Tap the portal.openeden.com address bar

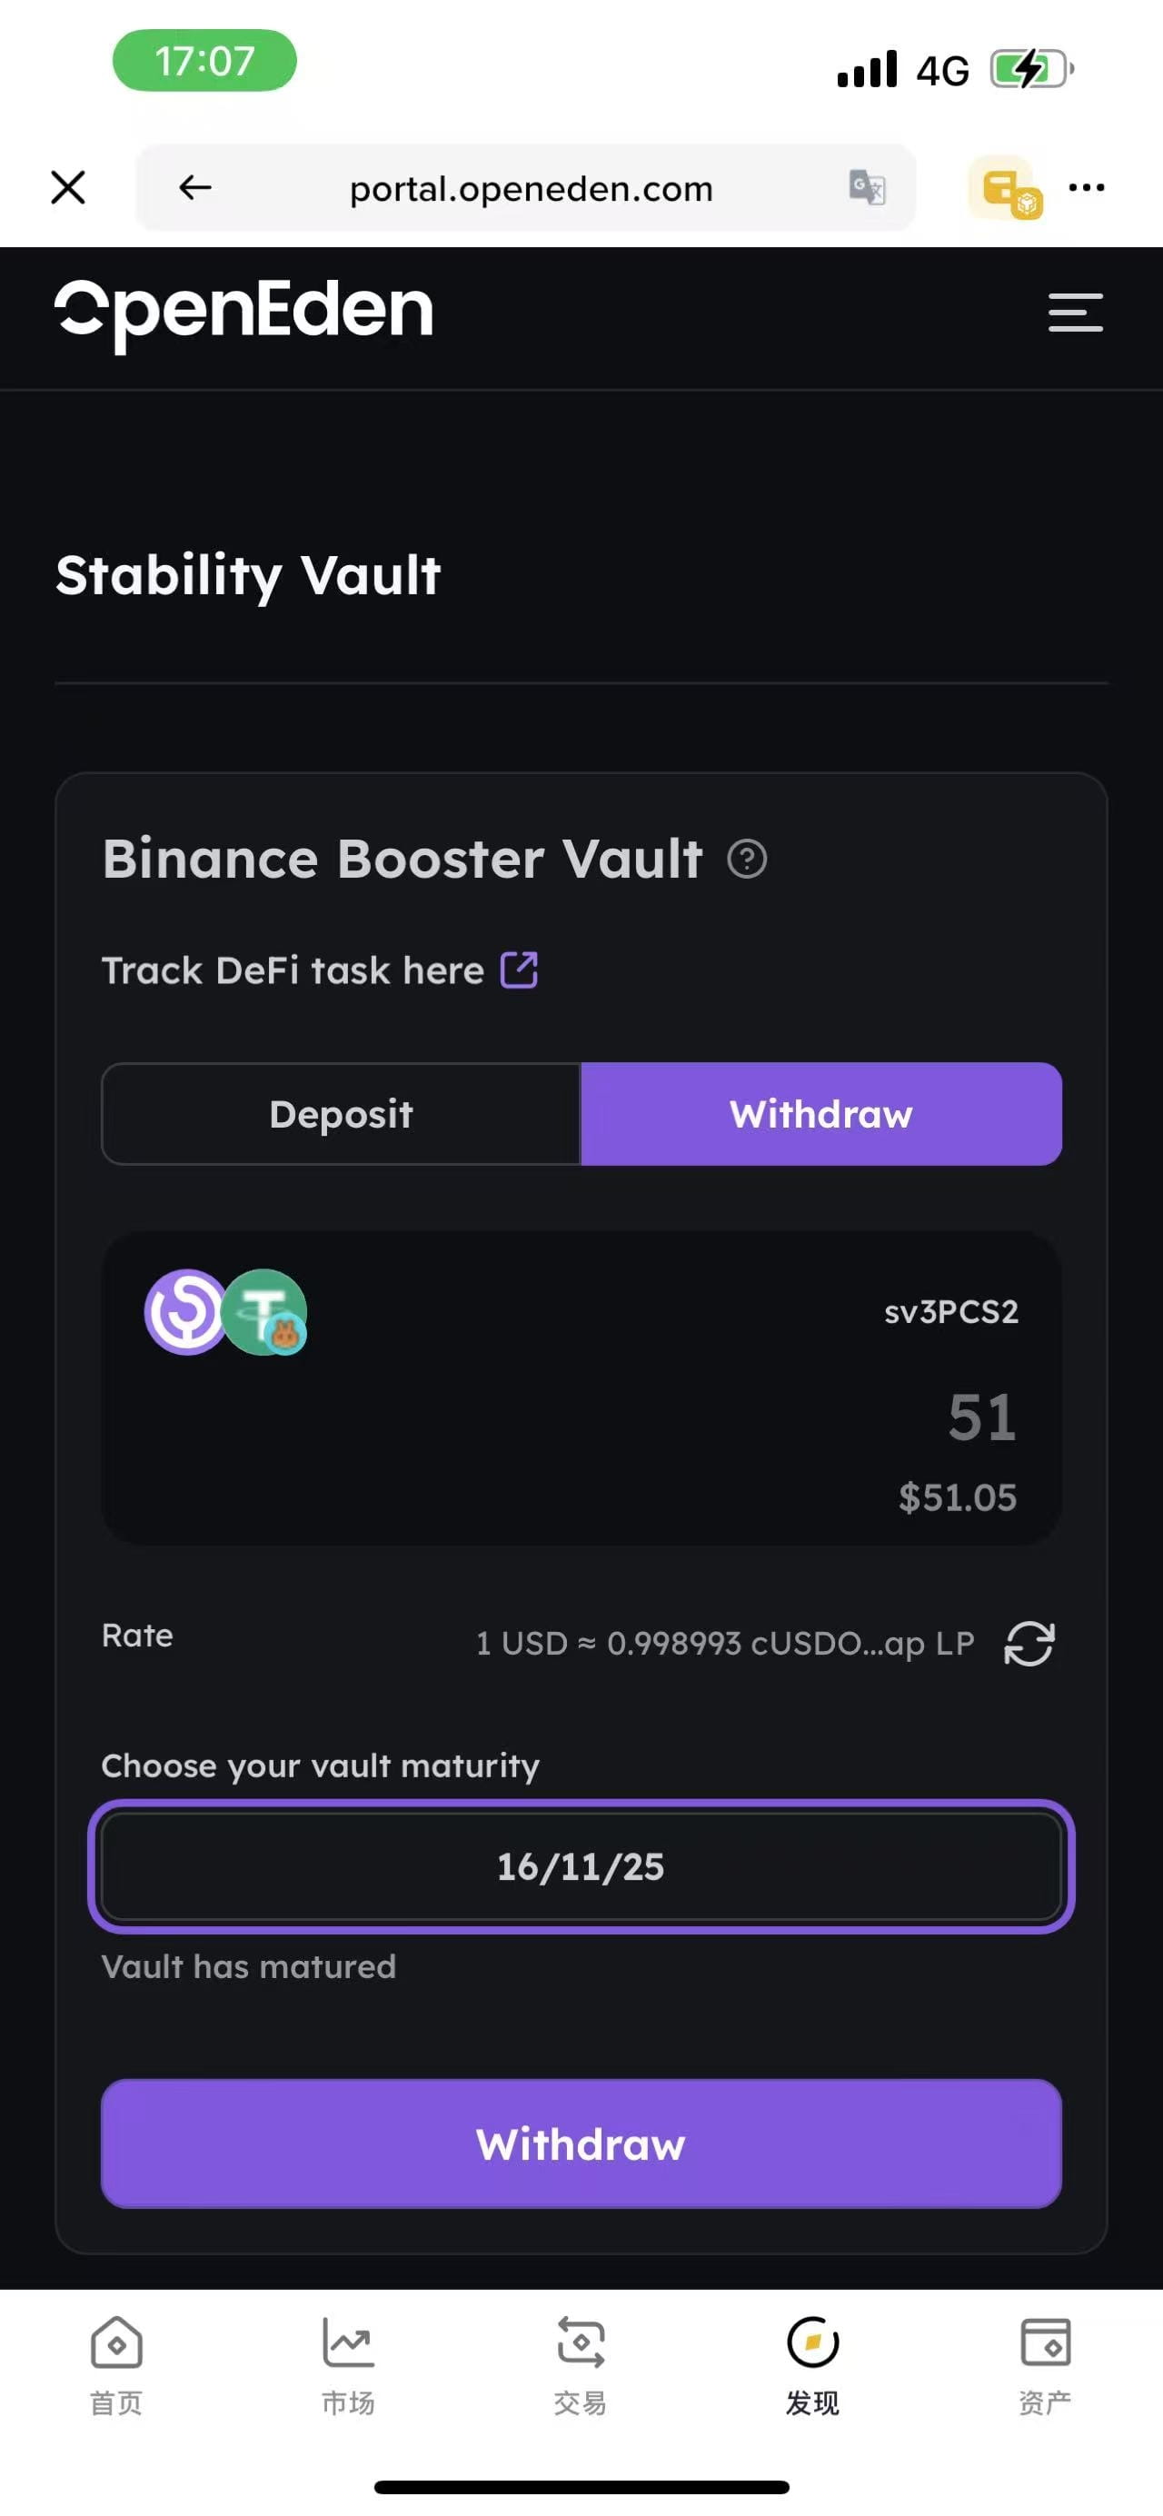(x=532, y=188)
